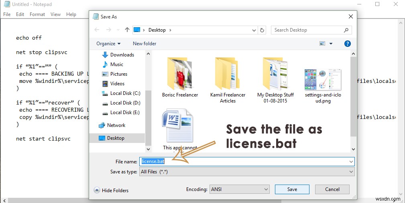Viewport: 405px width, 203px height.
Task: Go up one folder level arrow
Action: click(x=127, y=30)
